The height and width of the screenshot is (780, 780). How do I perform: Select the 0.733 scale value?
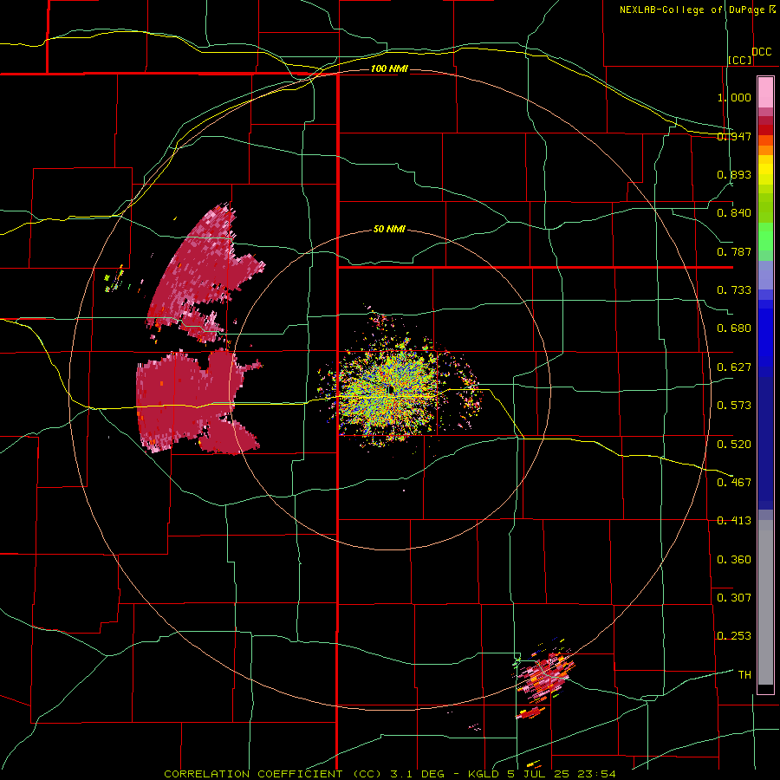pos(734,290)
